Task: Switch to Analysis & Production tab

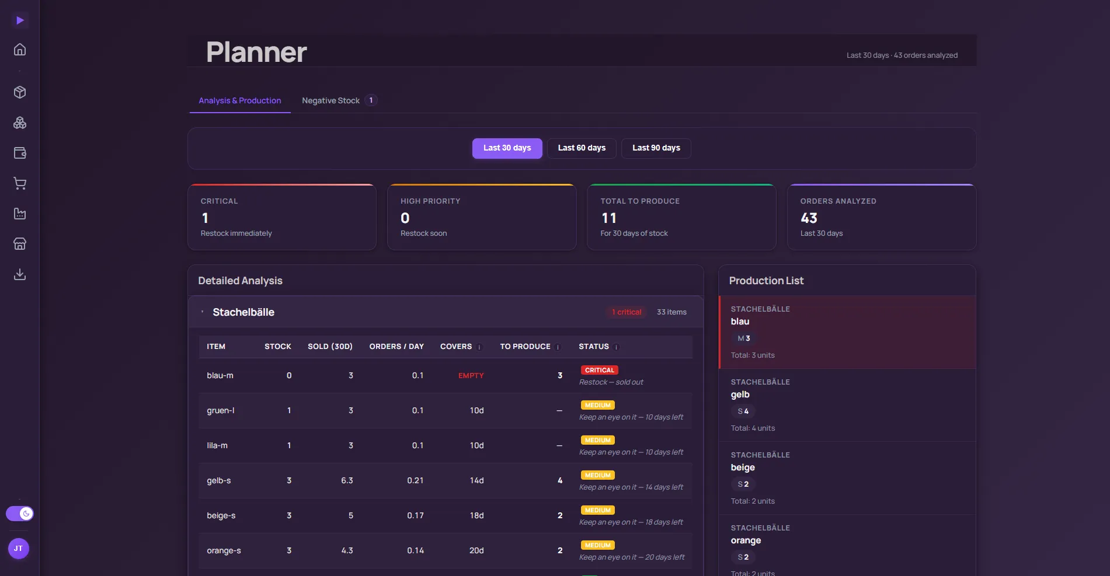Action: pyautogui.click(x=240, y=100)
